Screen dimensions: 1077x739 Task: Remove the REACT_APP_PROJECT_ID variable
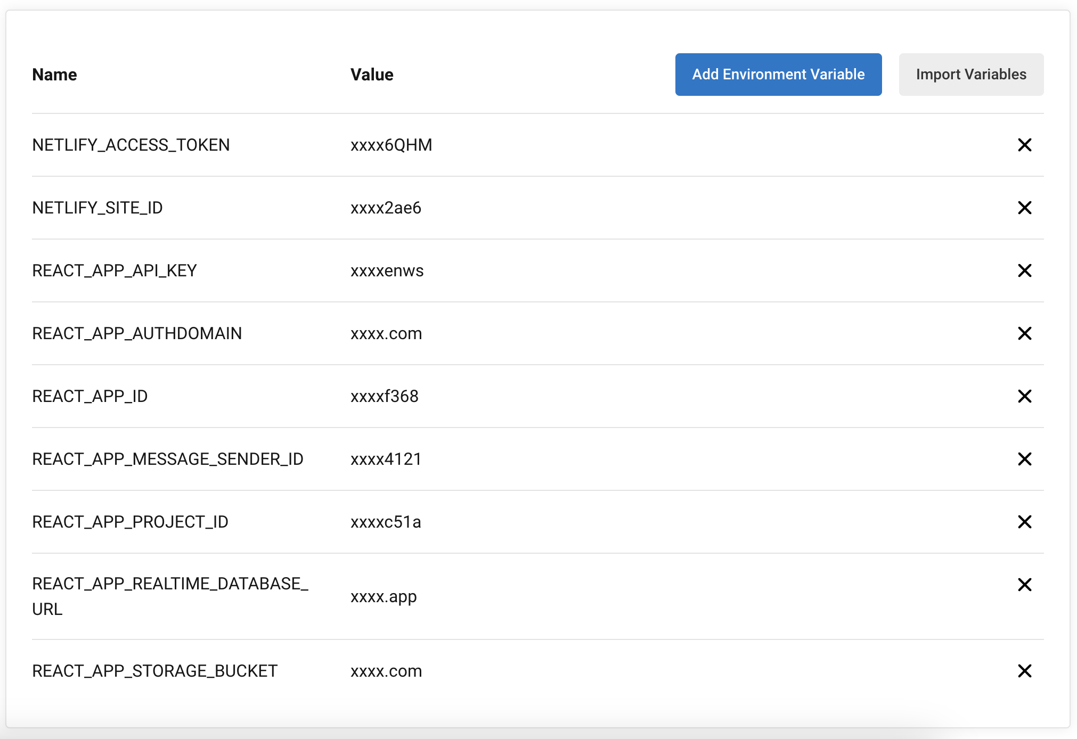point(1024,522)
